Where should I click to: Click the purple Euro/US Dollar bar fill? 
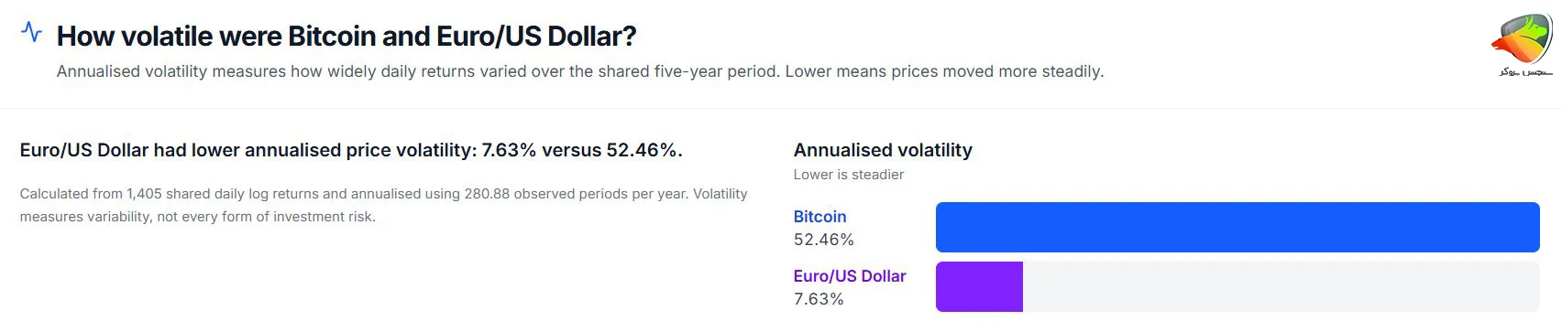click(x=979, y=286)
